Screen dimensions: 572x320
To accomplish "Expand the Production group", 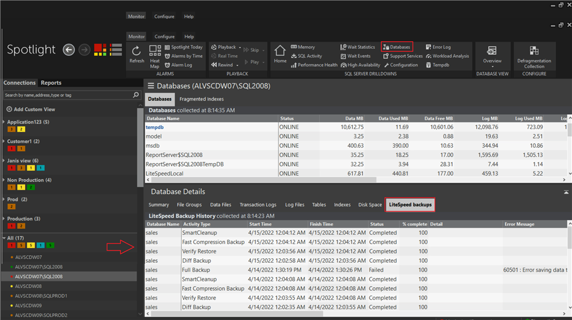I will pyautogui.click(x=4, y=218).
